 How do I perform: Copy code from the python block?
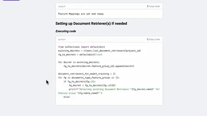[x=153, y=39]
